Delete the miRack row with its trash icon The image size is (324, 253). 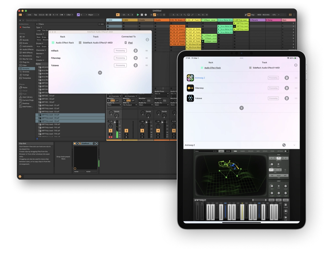tap(136, 51)
